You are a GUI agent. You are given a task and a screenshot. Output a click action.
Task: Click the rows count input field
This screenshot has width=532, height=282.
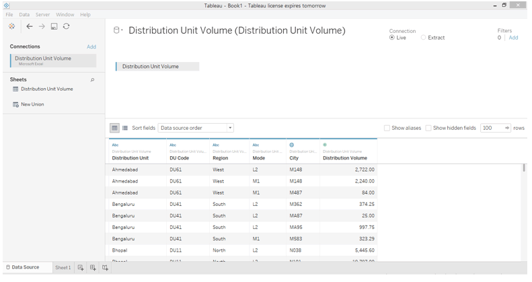click(492, 128)
